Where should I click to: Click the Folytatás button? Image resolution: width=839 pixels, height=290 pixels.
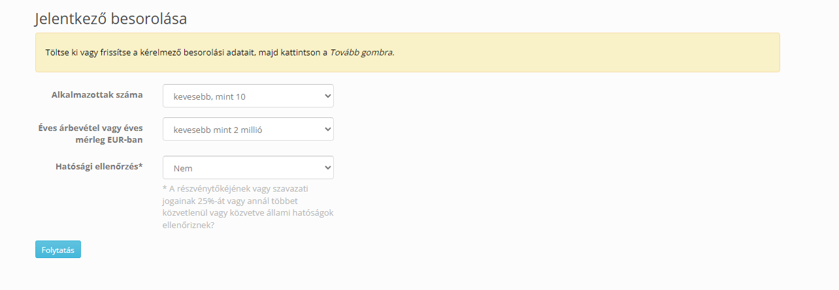coord(58,250)
